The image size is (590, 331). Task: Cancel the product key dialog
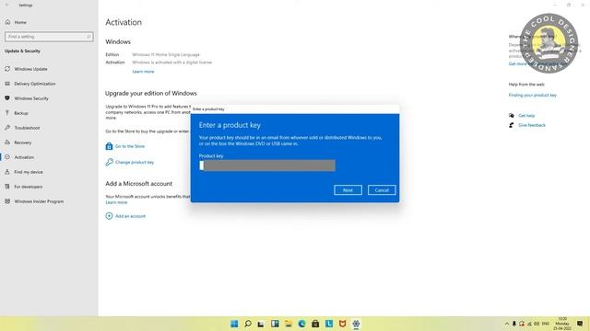(382, 190)
